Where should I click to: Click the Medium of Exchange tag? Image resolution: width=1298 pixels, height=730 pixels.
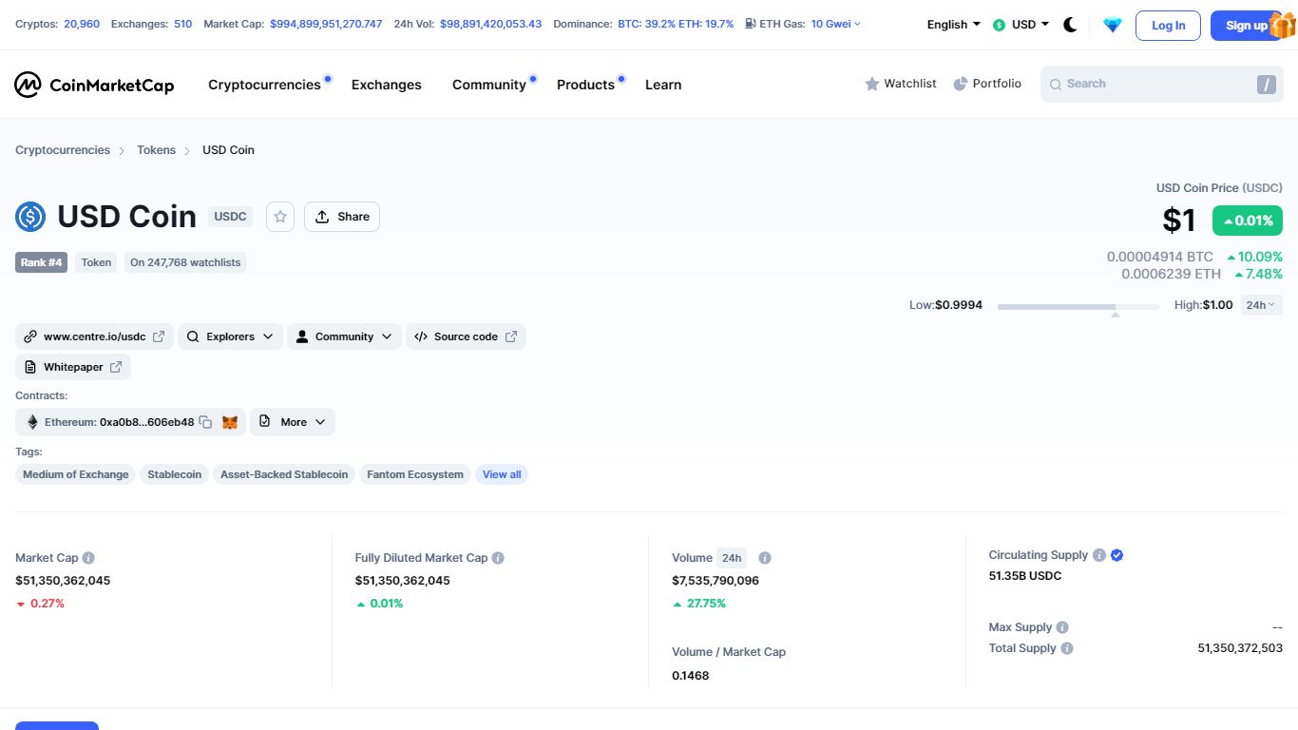point(75,474)
